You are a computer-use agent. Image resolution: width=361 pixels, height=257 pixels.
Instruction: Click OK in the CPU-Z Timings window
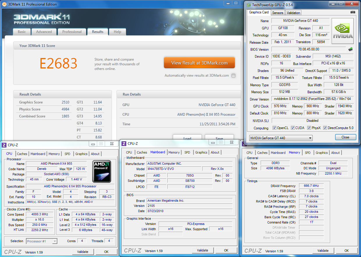click(x=347, y=251)
